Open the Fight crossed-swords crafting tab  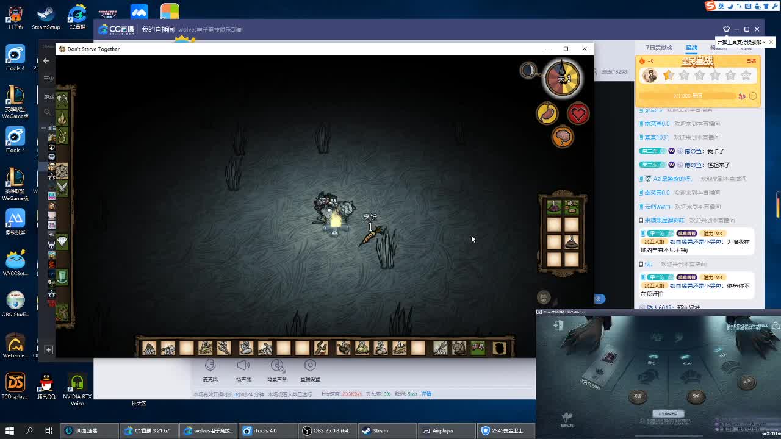(x=62, y=189)
